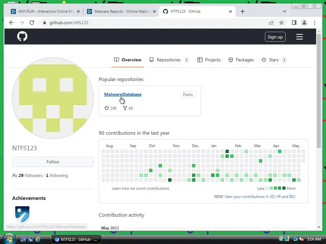The height and width of the screenshot is (244, 326).
Task: Open the 1 following link
Action: [x=57, y=175]
